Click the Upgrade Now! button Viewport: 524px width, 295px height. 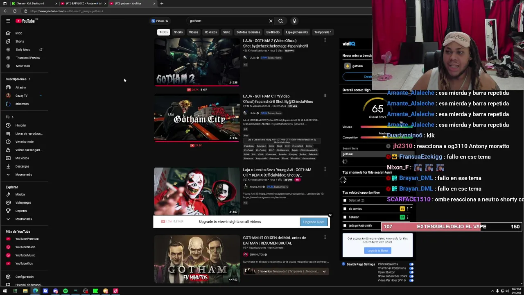tap(314, 222)
